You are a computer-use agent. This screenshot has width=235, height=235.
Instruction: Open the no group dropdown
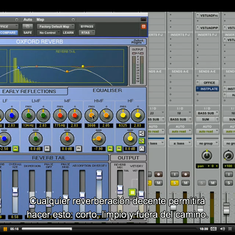[207, 144]
